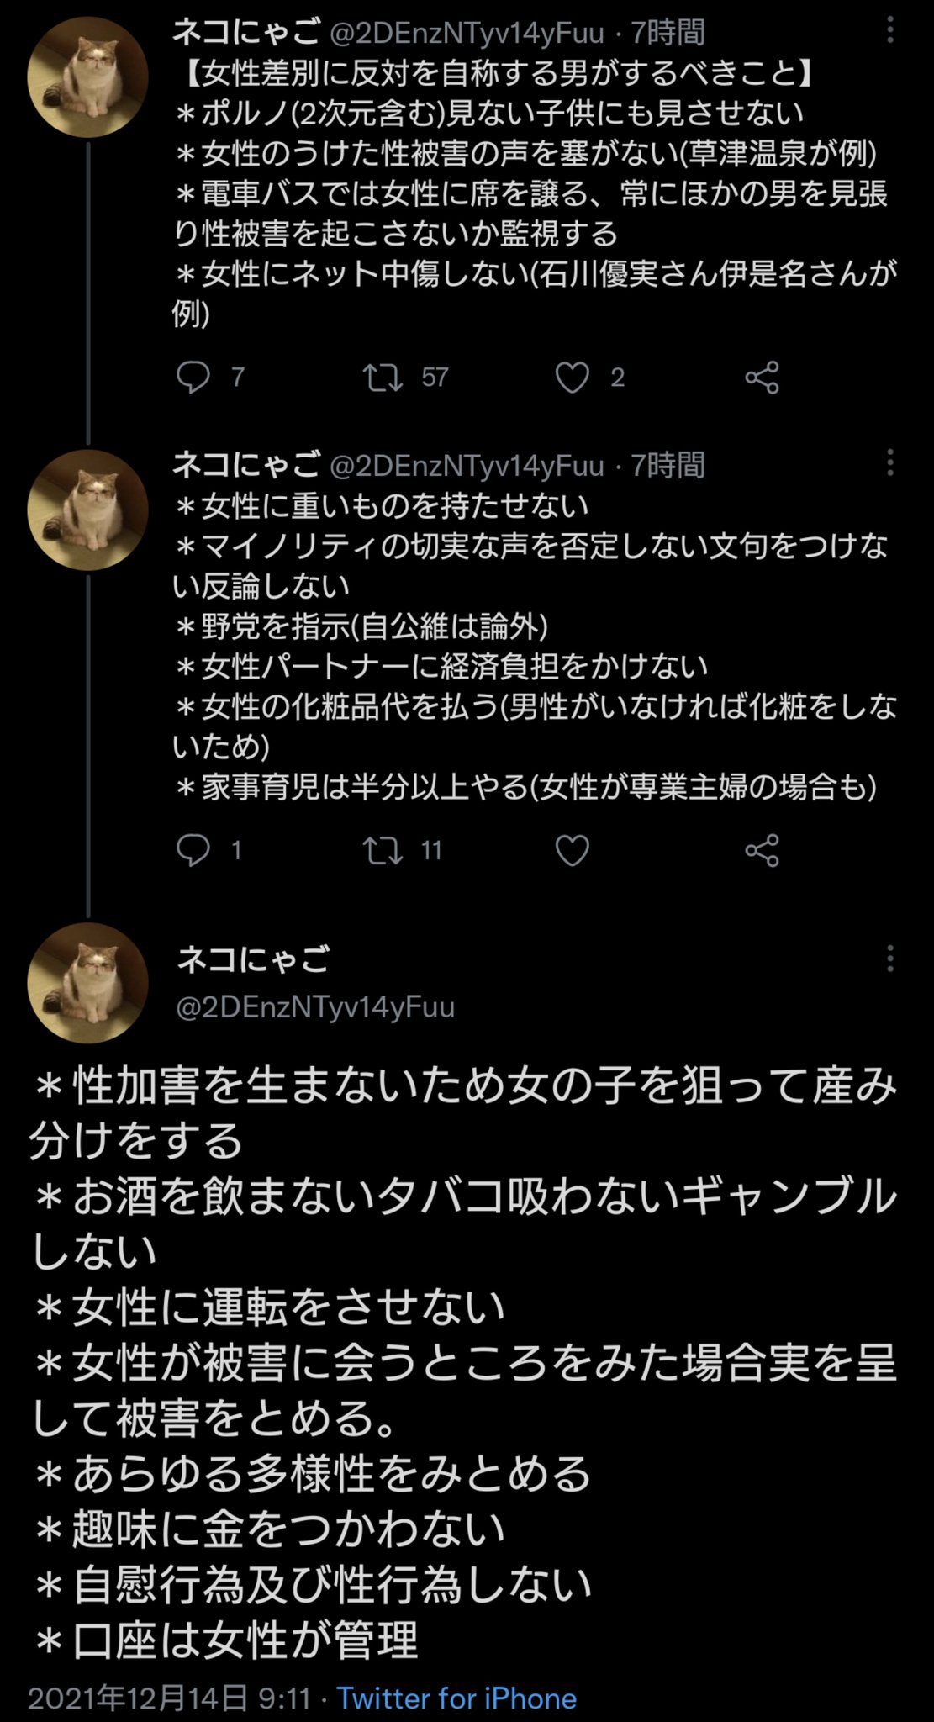Open more options menu on second tweet
934x1722 pixels.
[889, 463]
